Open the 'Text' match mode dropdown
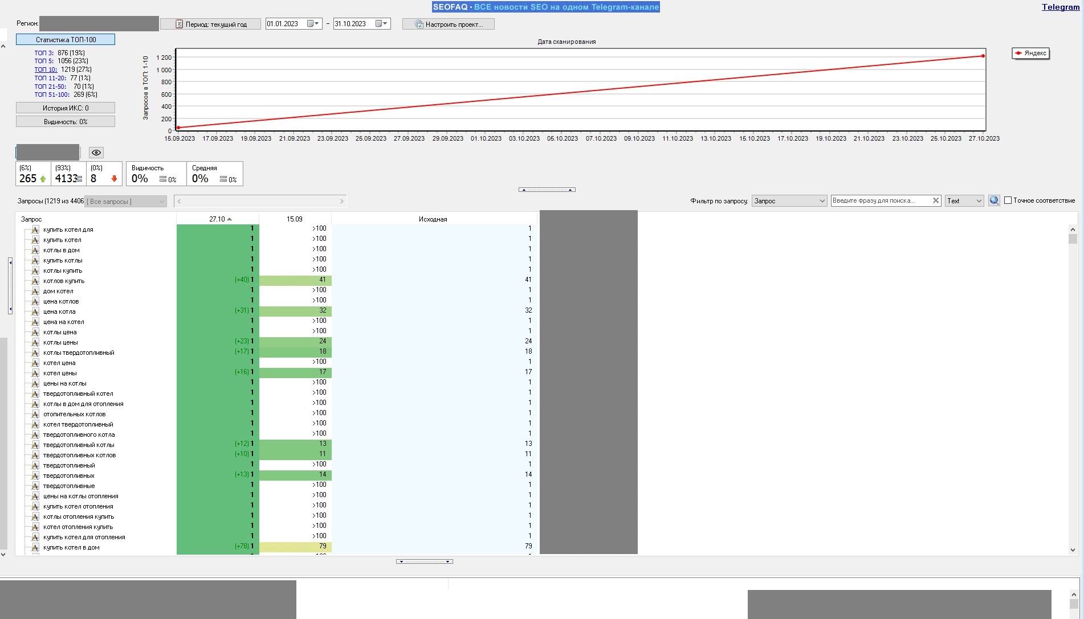 [964, 201]
